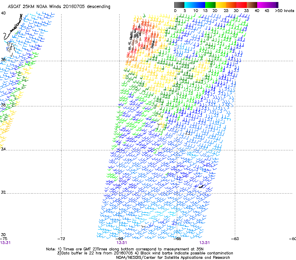Click the longitude label -63
Screen dimensions: 296x260
tap(235, 239)
